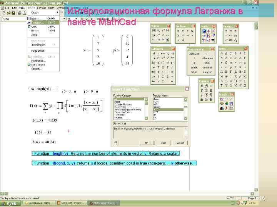Insert capital Delta from Greek palette

(x=235, y=72)
